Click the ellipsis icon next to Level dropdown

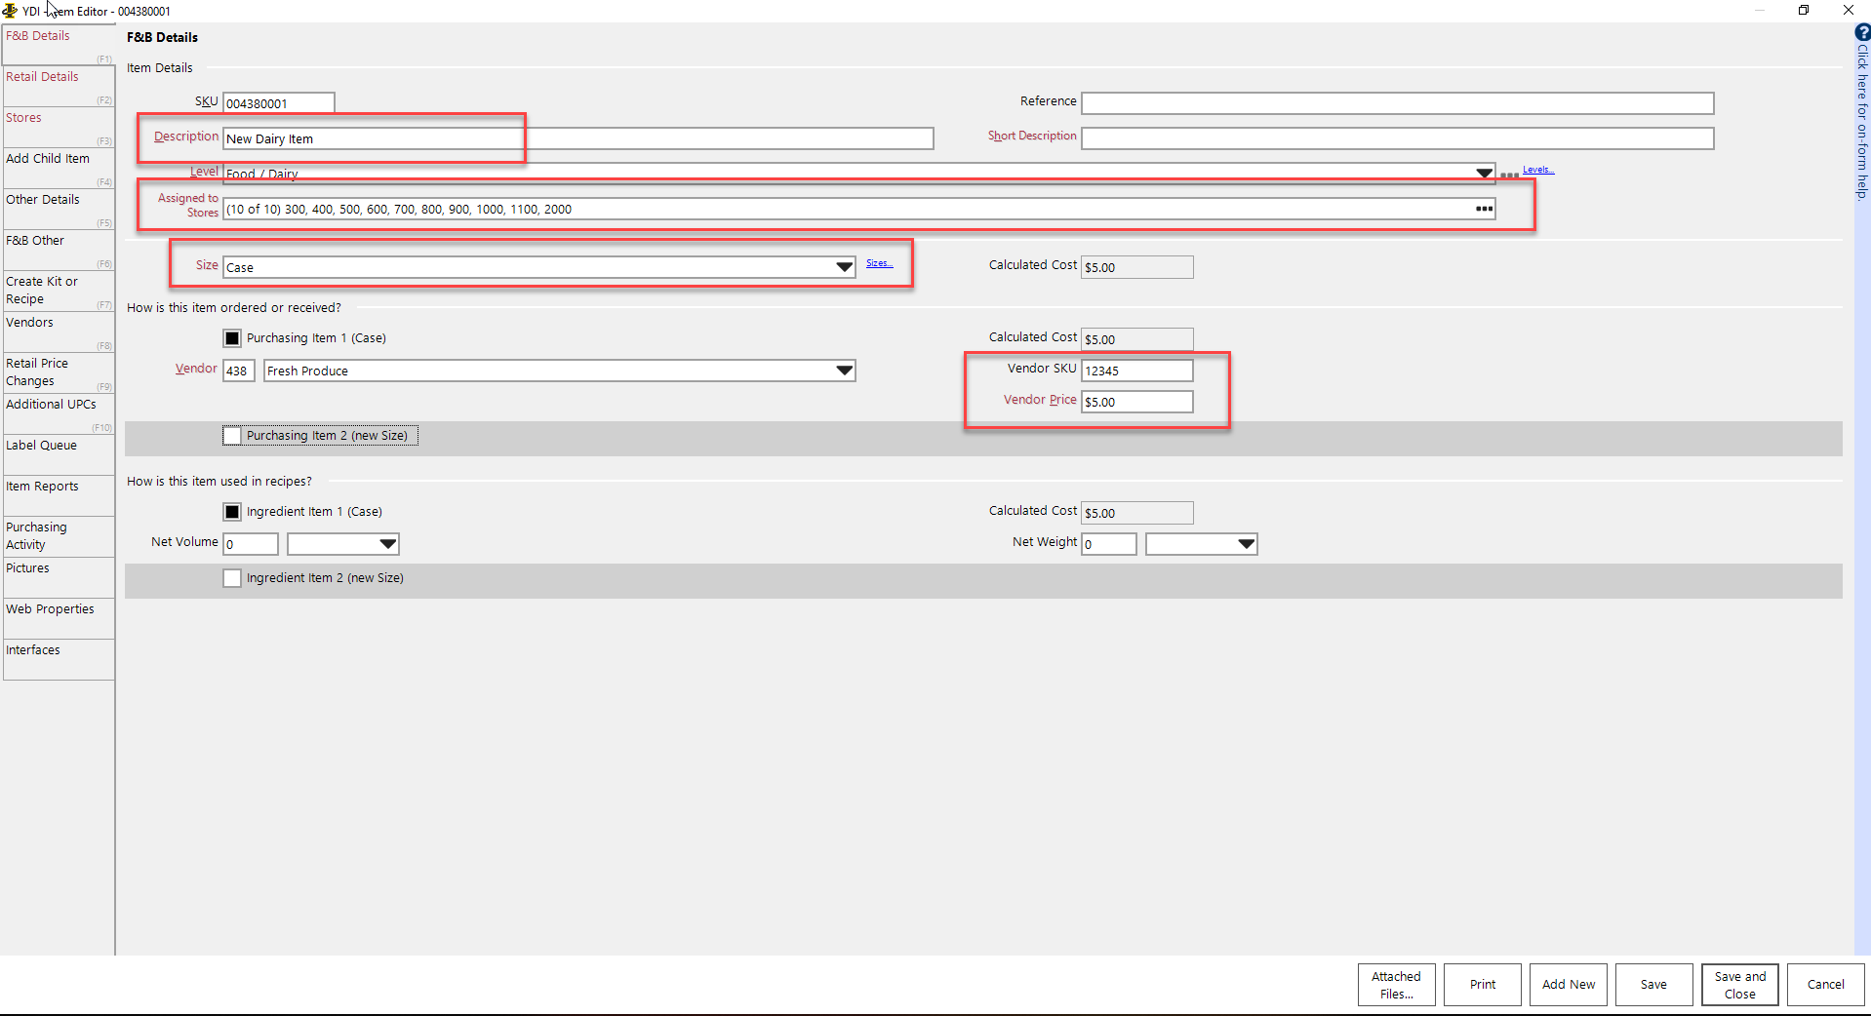click(1509, 175)
